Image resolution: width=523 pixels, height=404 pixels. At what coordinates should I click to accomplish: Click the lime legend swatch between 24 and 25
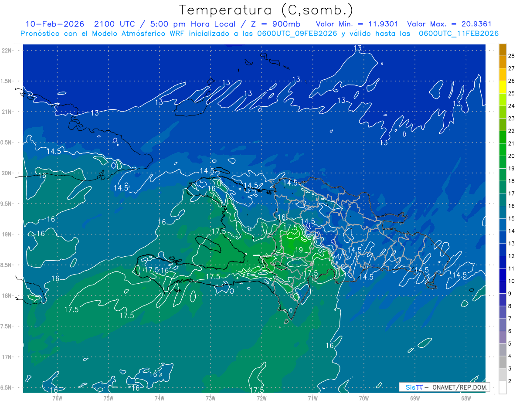point(503,99)
